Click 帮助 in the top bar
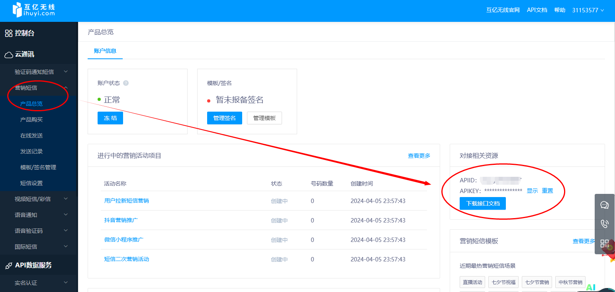The height and width of the screenshot is (292, 615). [x=560, y=10]
